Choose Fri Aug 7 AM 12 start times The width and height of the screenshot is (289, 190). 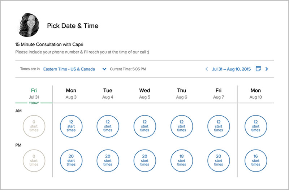pyautogui.click(x=219, y=126)
